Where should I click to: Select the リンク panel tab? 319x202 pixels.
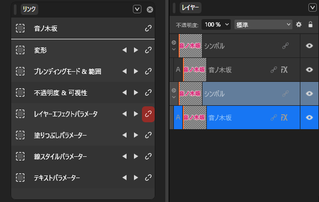tap(29, 9)
